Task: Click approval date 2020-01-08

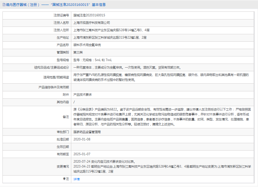Action: pyautogui.click(x=82, y=139)
